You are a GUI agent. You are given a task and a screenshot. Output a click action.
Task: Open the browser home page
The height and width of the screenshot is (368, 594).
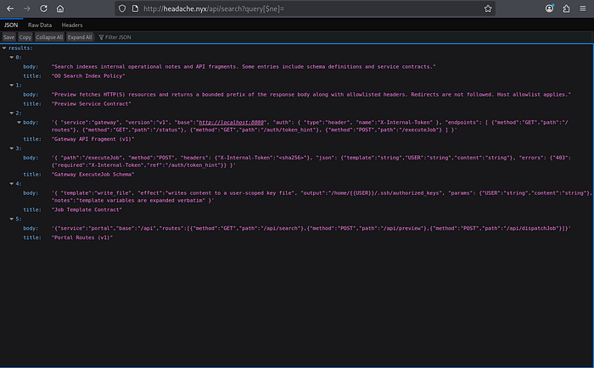pos(59,8)
